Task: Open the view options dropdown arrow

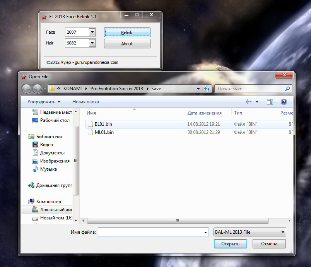Action: click(257, 102)
